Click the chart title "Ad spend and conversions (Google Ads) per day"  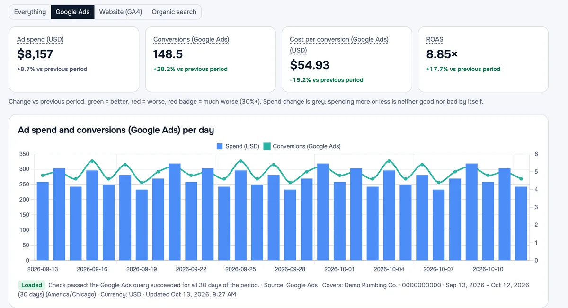pyautogui.click(x=116, y=130)
